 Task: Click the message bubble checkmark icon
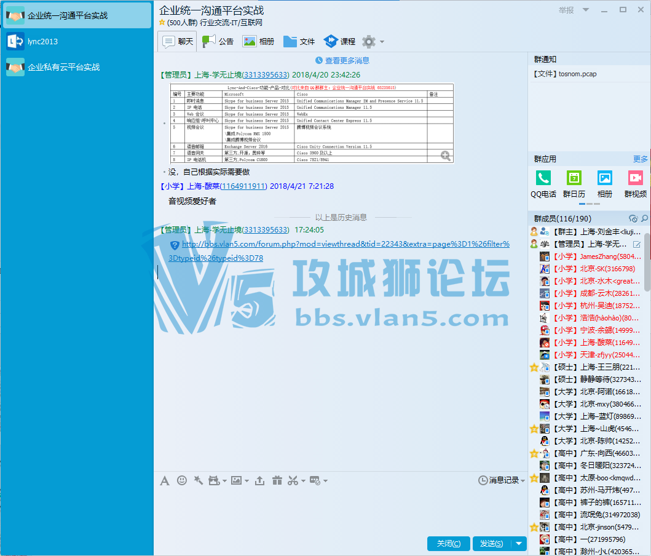[315, 480]
